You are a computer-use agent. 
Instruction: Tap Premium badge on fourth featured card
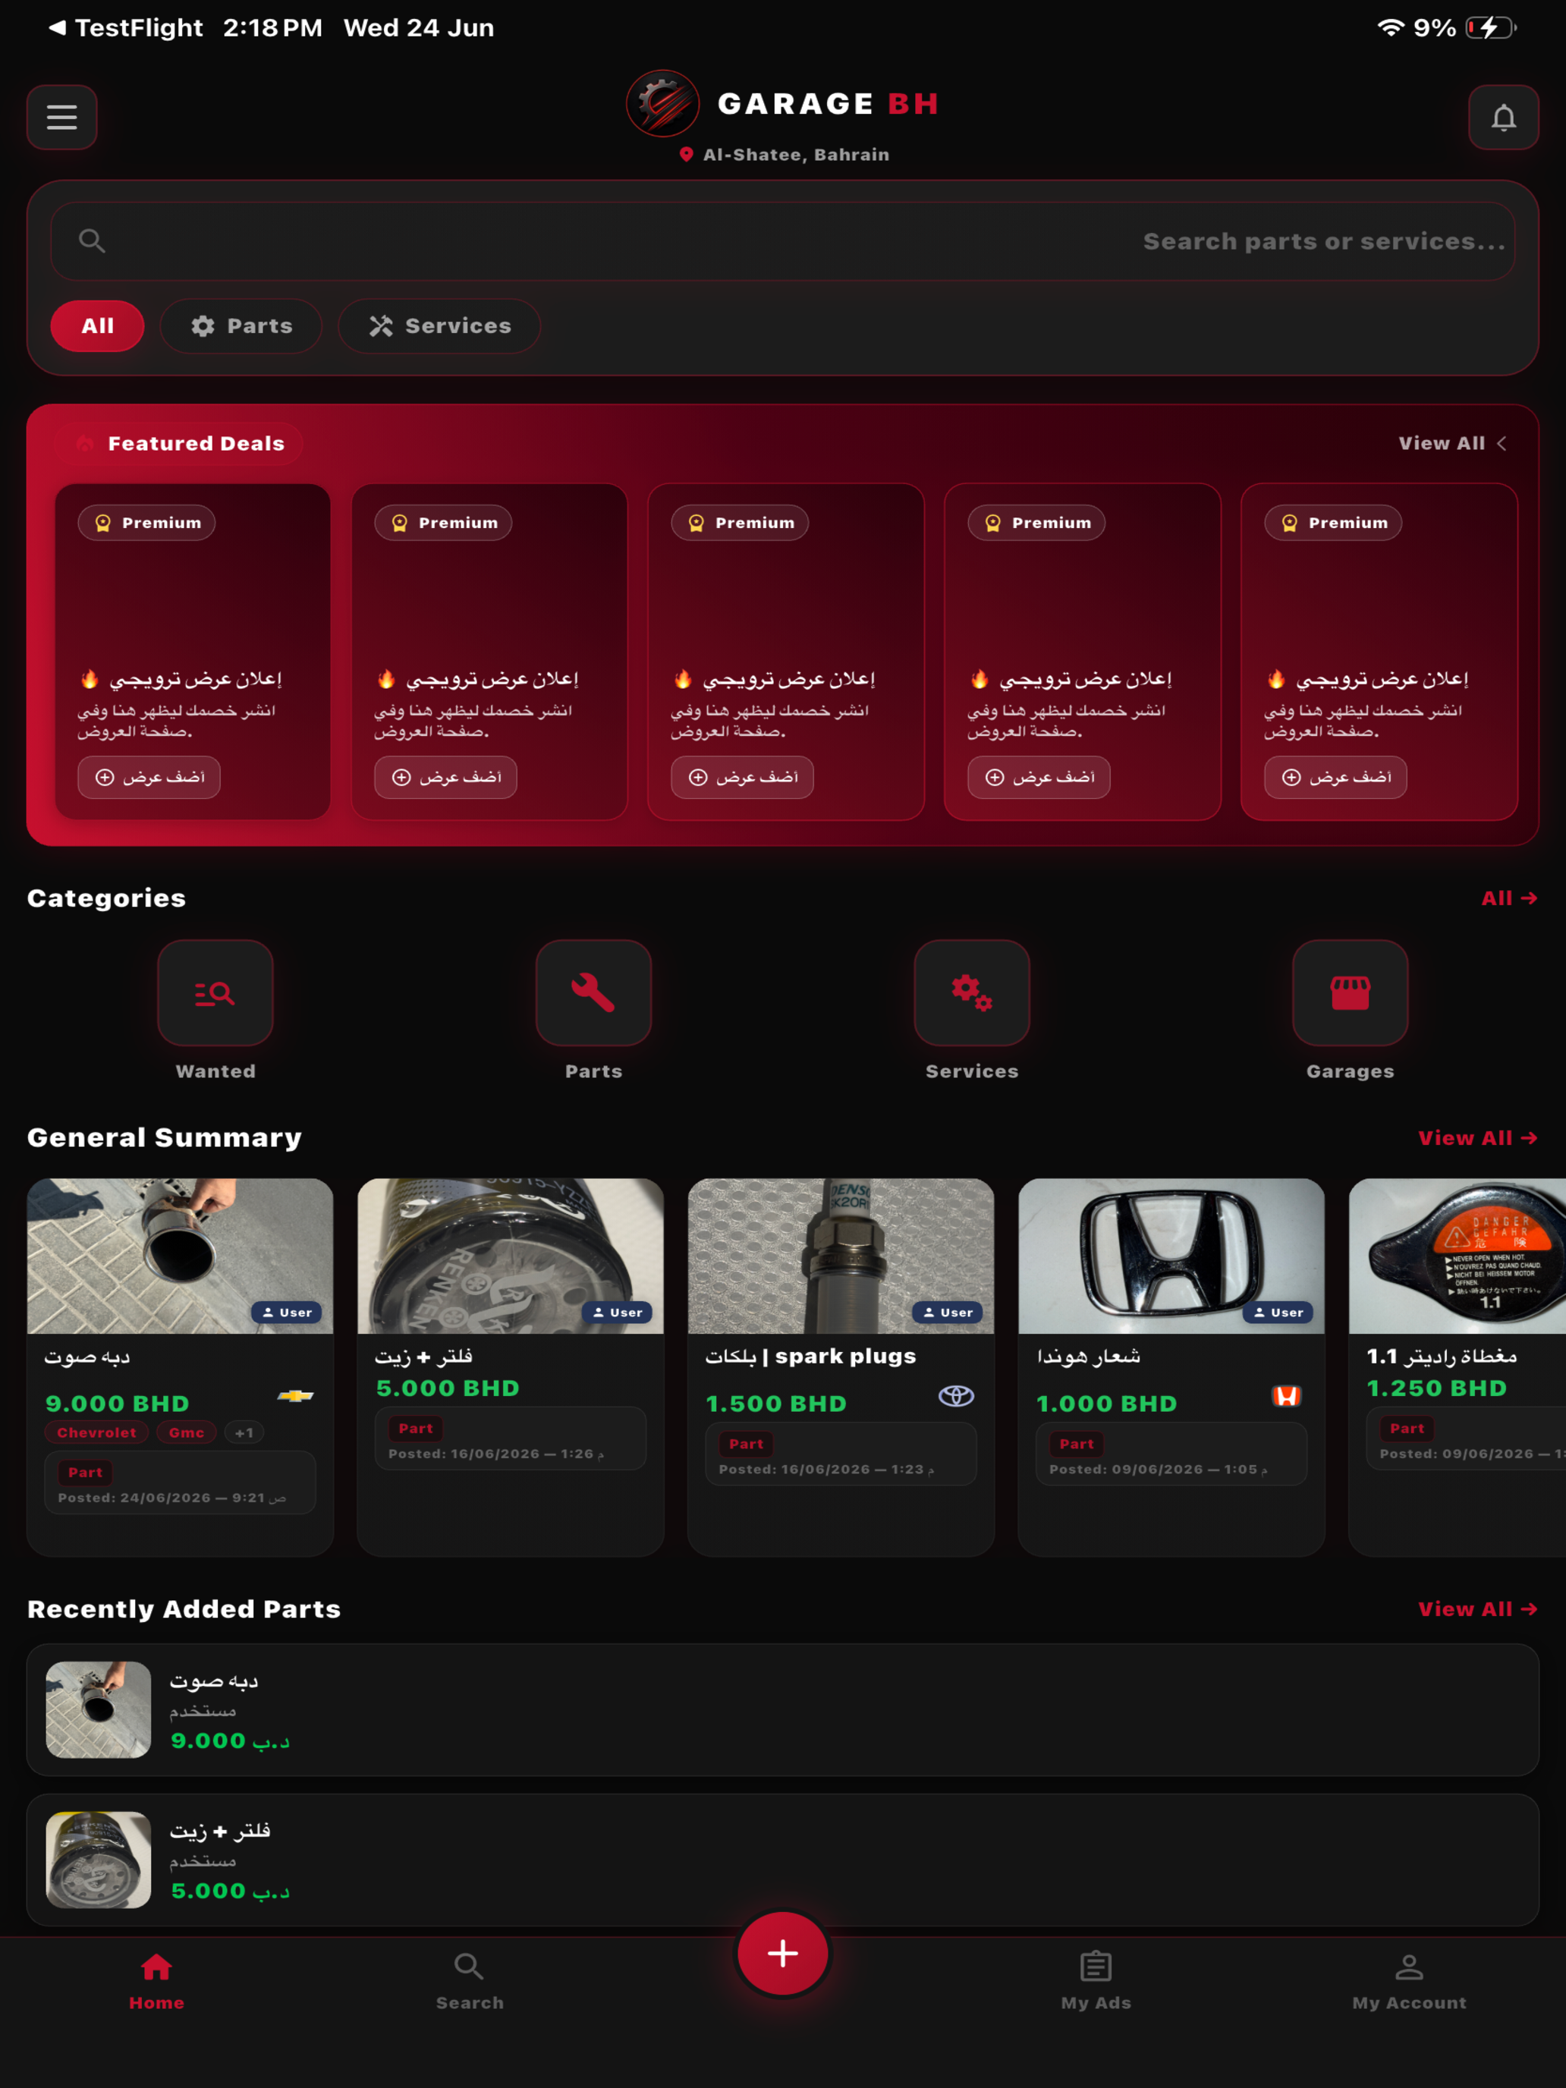point(1036,523)
